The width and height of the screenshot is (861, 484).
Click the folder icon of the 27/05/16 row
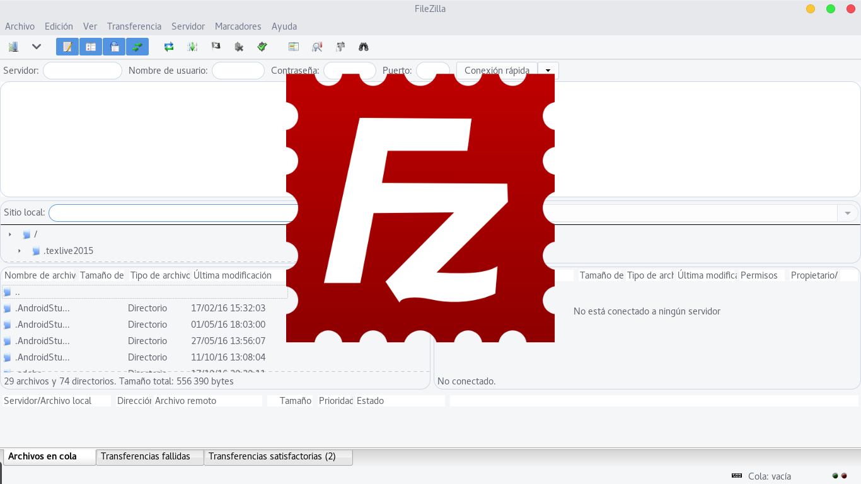click(7, 342)
